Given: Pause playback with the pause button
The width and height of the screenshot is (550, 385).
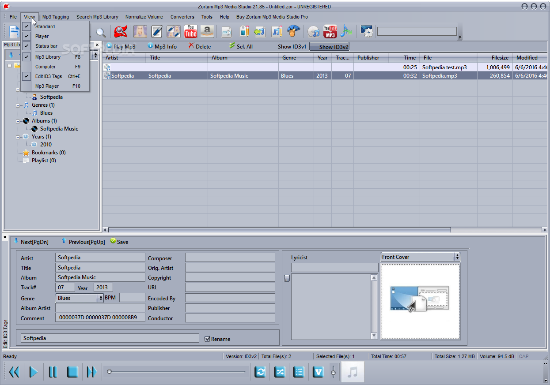Looking at the screenshot, I should 53,372.
